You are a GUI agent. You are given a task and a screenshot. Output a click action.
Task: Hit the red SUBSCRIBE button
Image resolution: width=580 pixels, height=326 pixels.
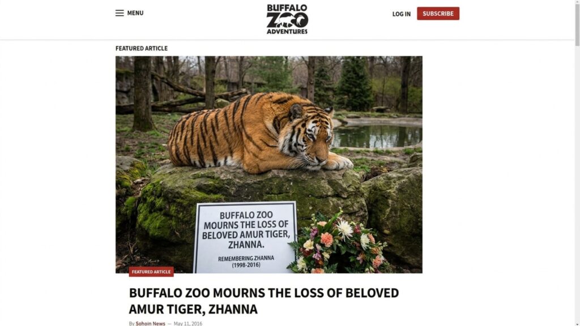438,14
